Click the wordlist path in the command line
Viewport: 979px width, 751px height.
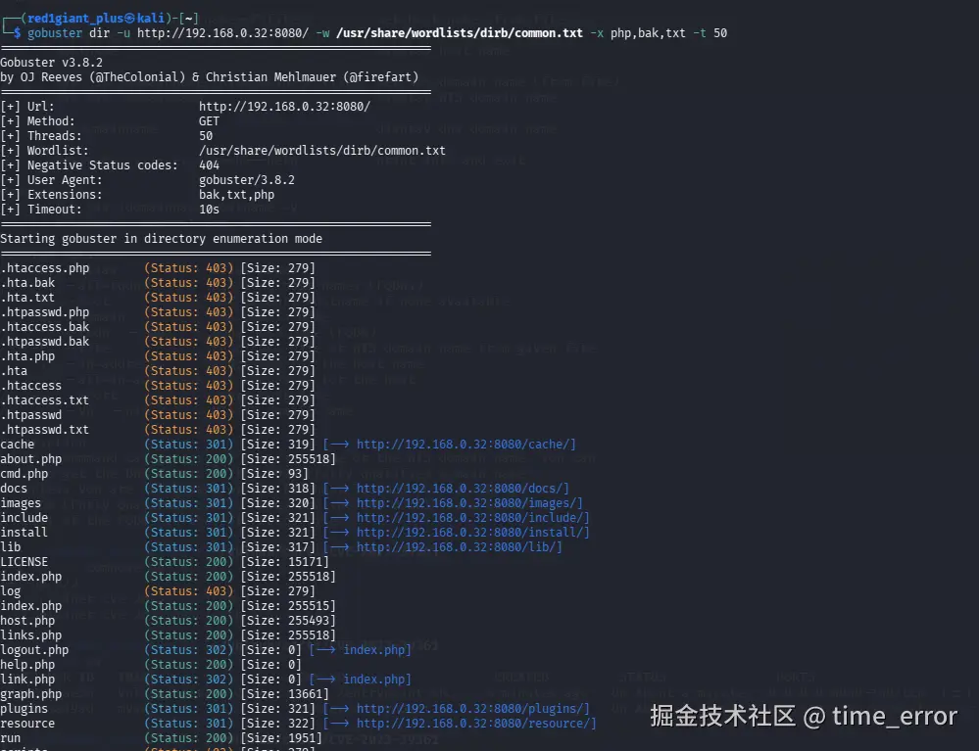click(x=460, y=33)
